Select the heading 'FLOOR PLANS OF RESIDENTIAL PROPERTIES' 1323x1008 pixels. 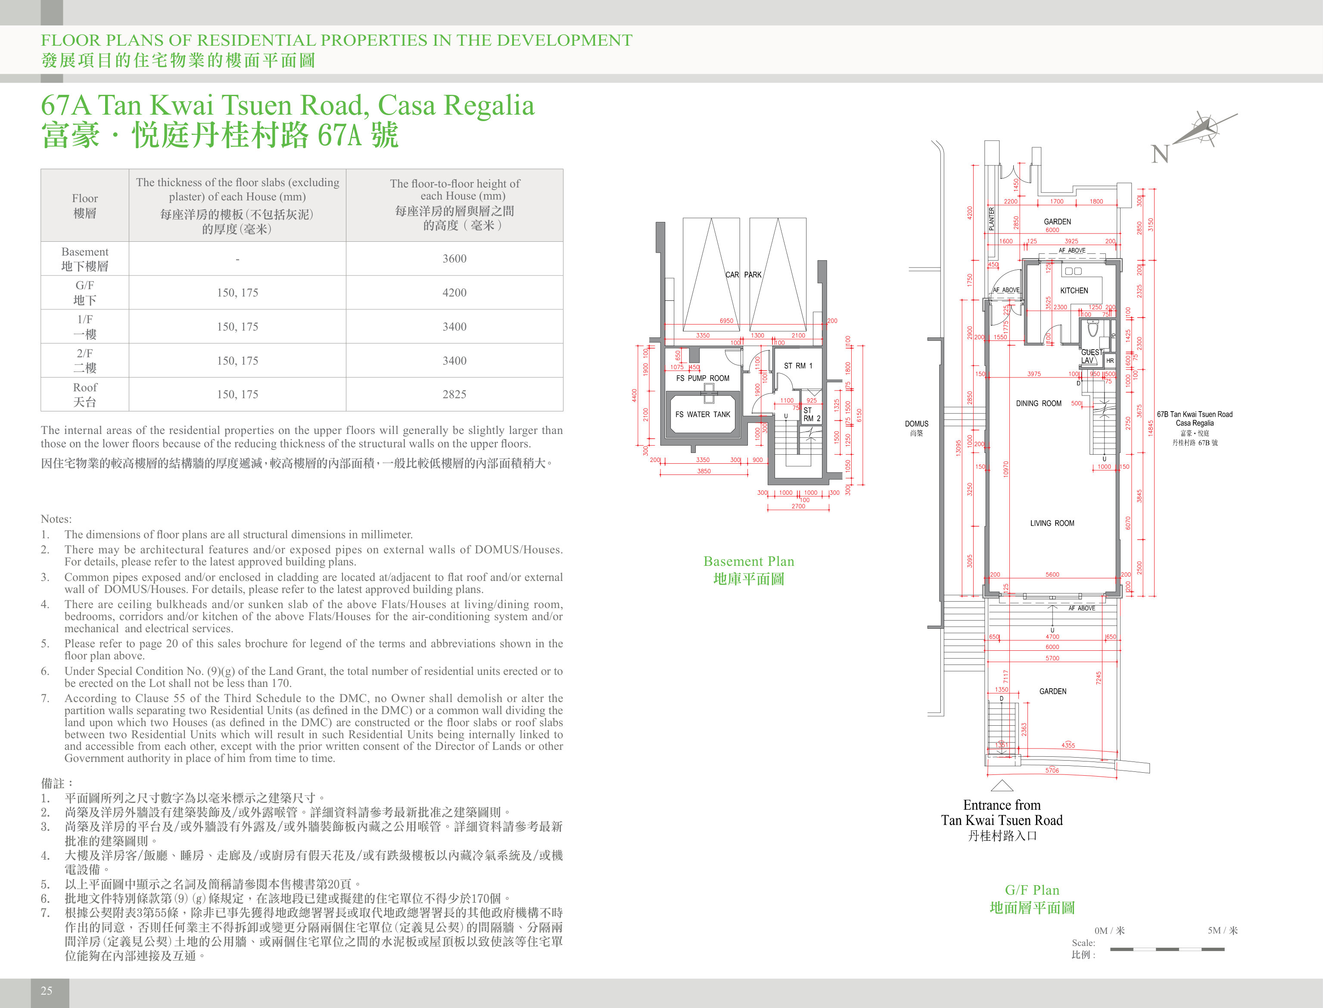click(336, 40)
